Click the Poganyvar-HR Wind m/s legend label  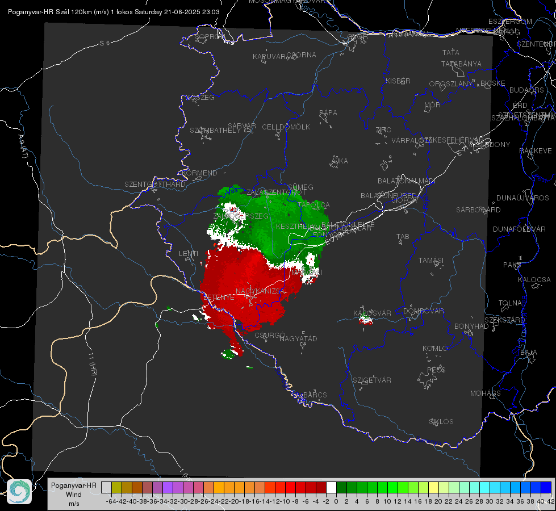[x=74, y=495]
